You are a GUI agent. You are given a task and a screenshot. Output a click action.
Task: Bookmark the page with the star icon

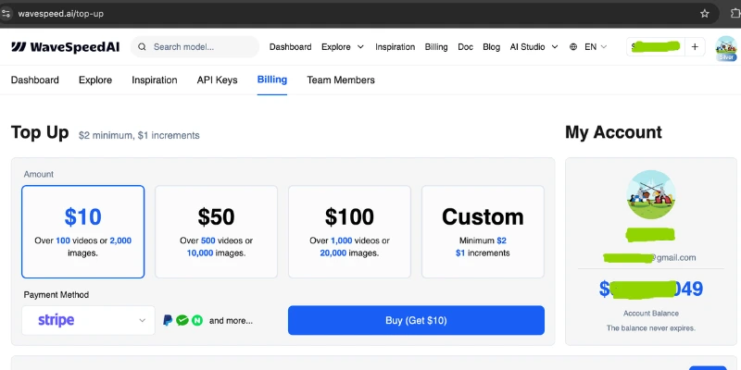point(705,14)
